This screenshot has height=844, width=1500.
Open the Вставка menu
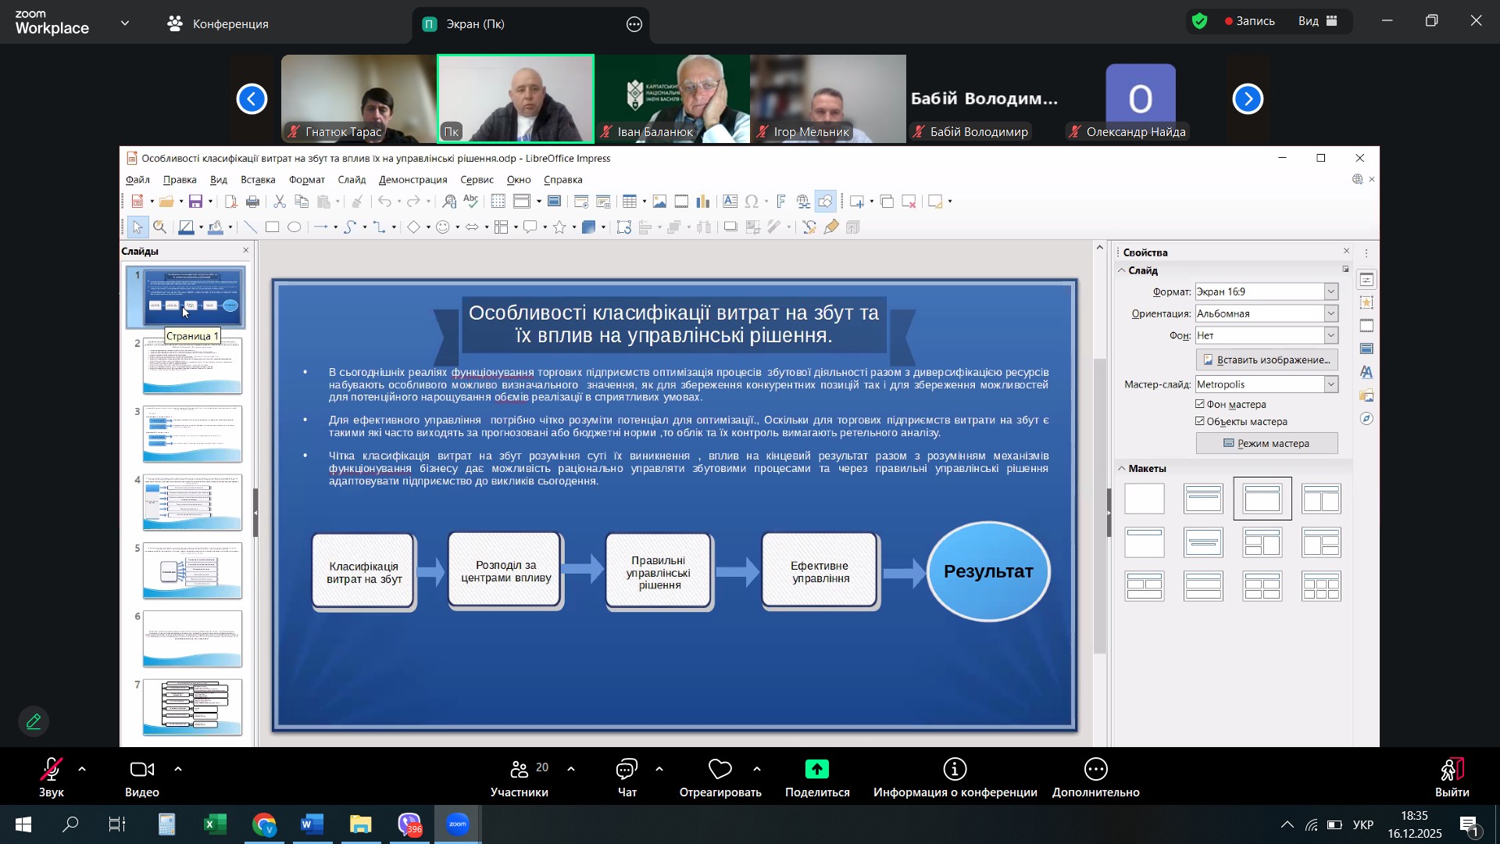pos(258,180)
